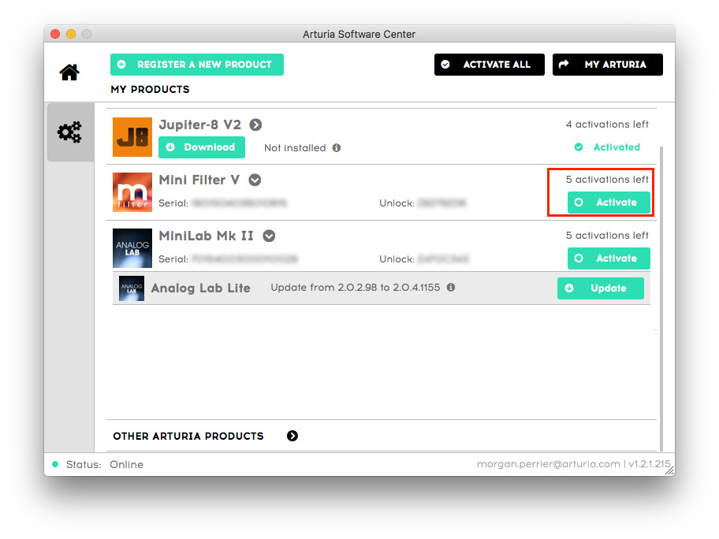This screenshot has width=719, height=539.
Task: Open the settings gears icon
Action: click(69, 132)
